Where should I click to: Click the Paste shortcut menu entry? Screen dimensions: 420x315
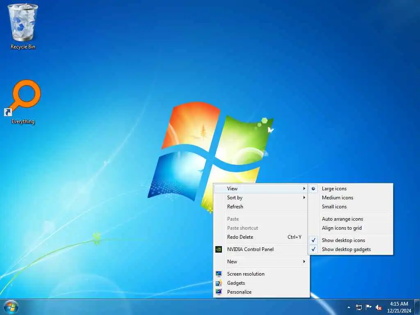click(261, 228)
